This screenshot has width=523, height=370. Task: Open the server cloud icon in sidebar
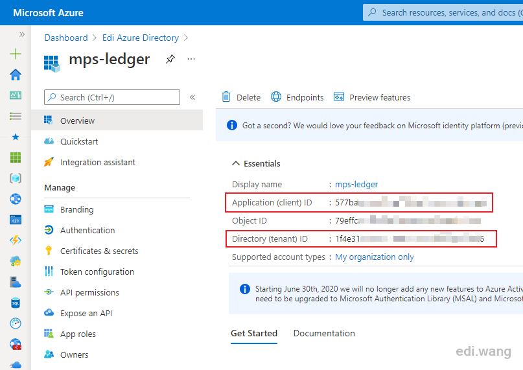coord(16,283)
